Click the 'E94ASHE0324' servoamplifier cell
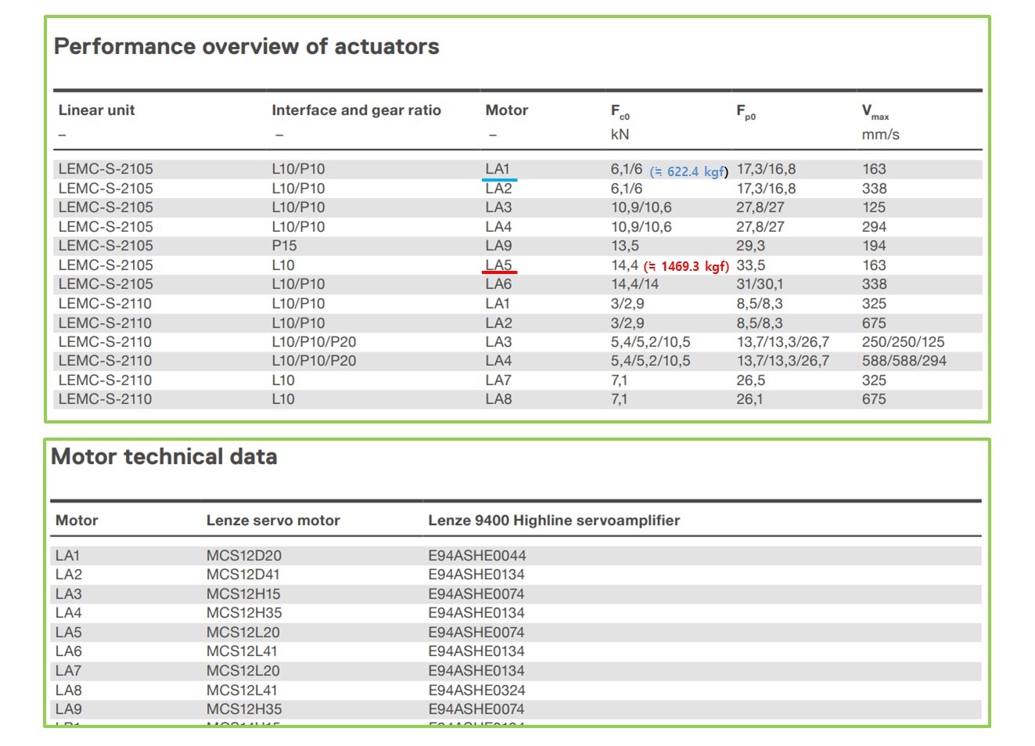 476,690
